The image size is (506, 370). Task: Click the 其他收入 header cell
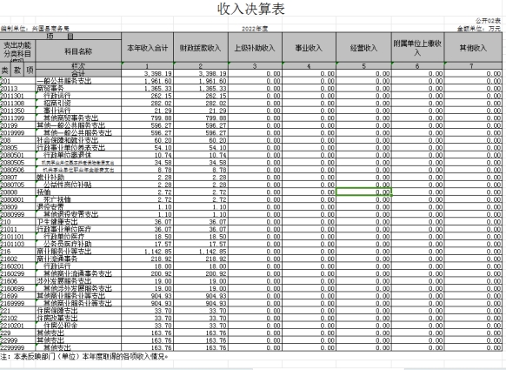click(473, 48)
